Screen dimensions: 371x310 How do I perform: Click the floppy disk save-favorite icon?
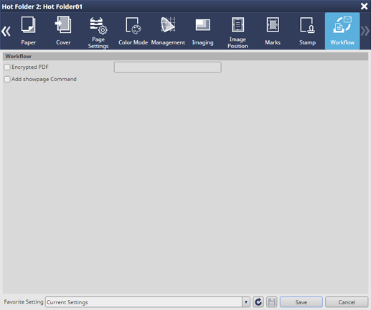tap(272, 302)
